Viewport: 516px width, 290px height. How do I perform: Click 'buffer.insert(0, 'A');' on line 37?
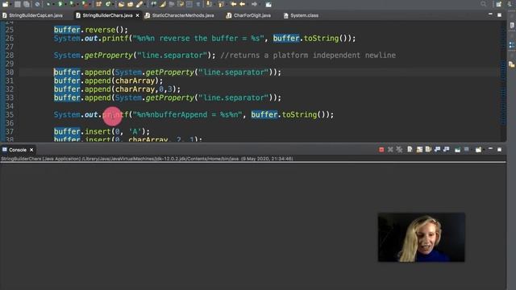pos(102,131)
